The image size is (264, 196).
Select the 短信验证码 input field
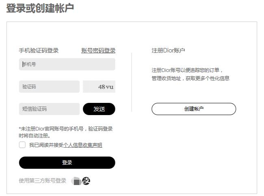coord(49,109)
